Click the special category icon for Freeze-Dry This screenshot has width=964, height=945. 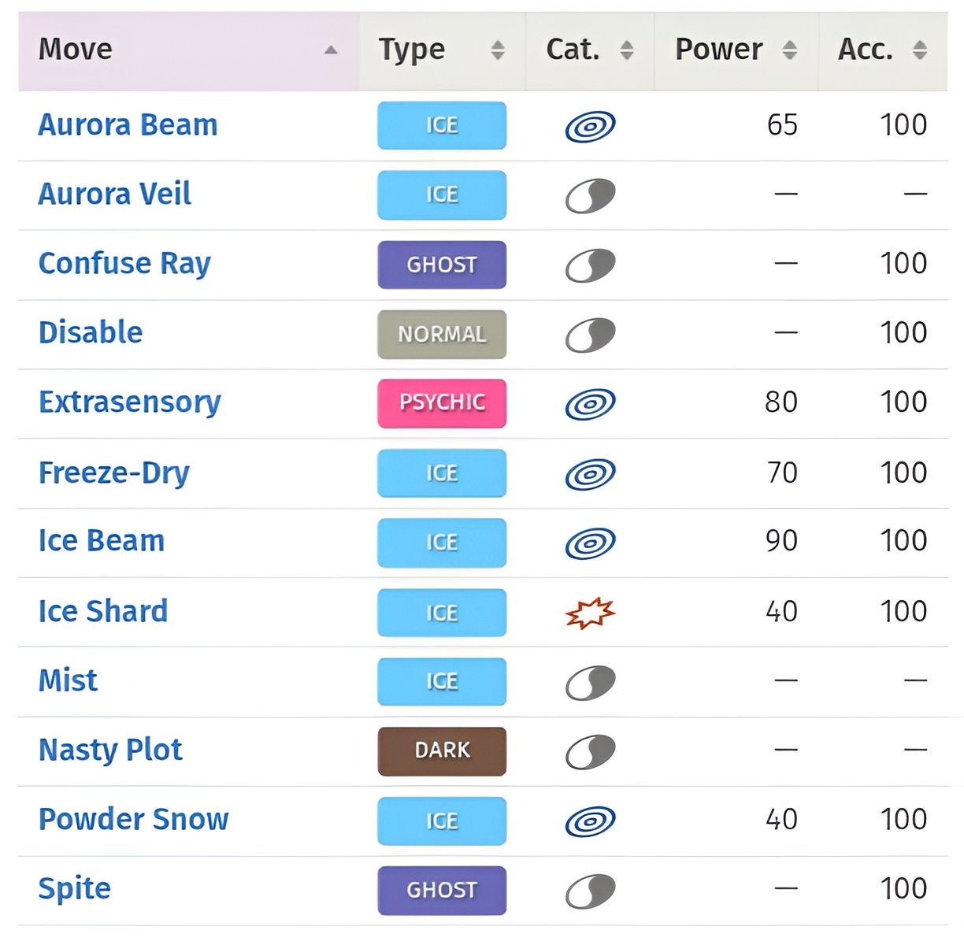(x=590, y=474)
